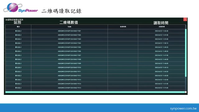Click the scrollbar corner square

coord(186,92)
